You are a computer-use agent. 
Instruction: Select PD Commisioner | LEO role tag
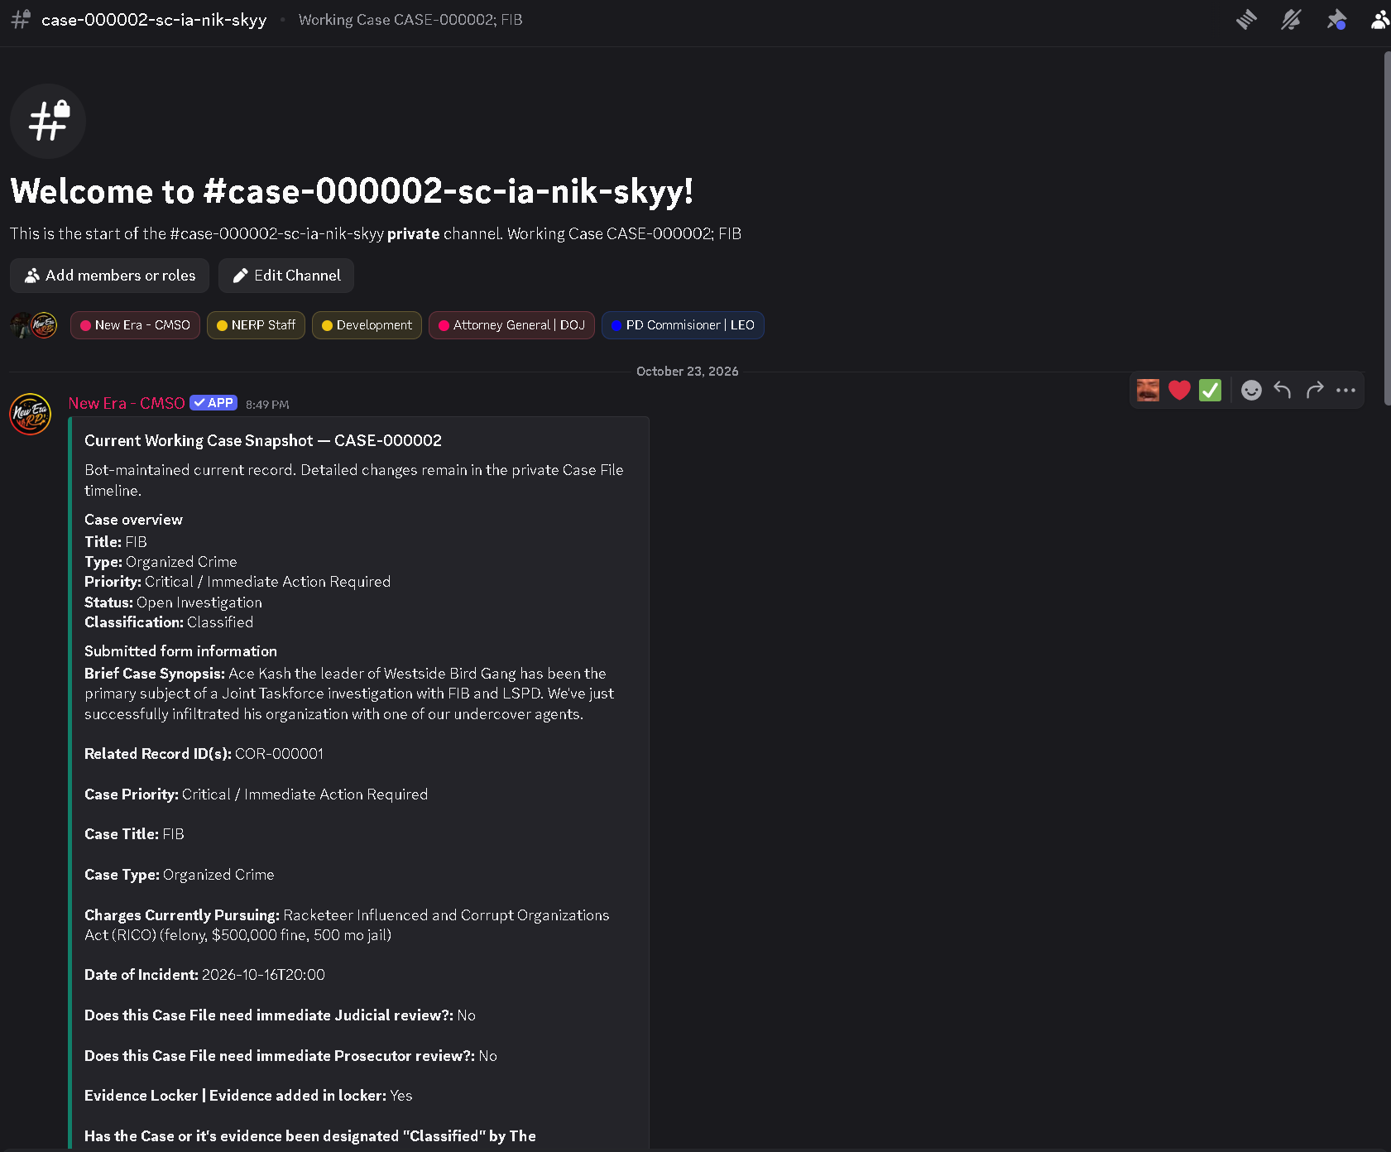tap(683, 325)
